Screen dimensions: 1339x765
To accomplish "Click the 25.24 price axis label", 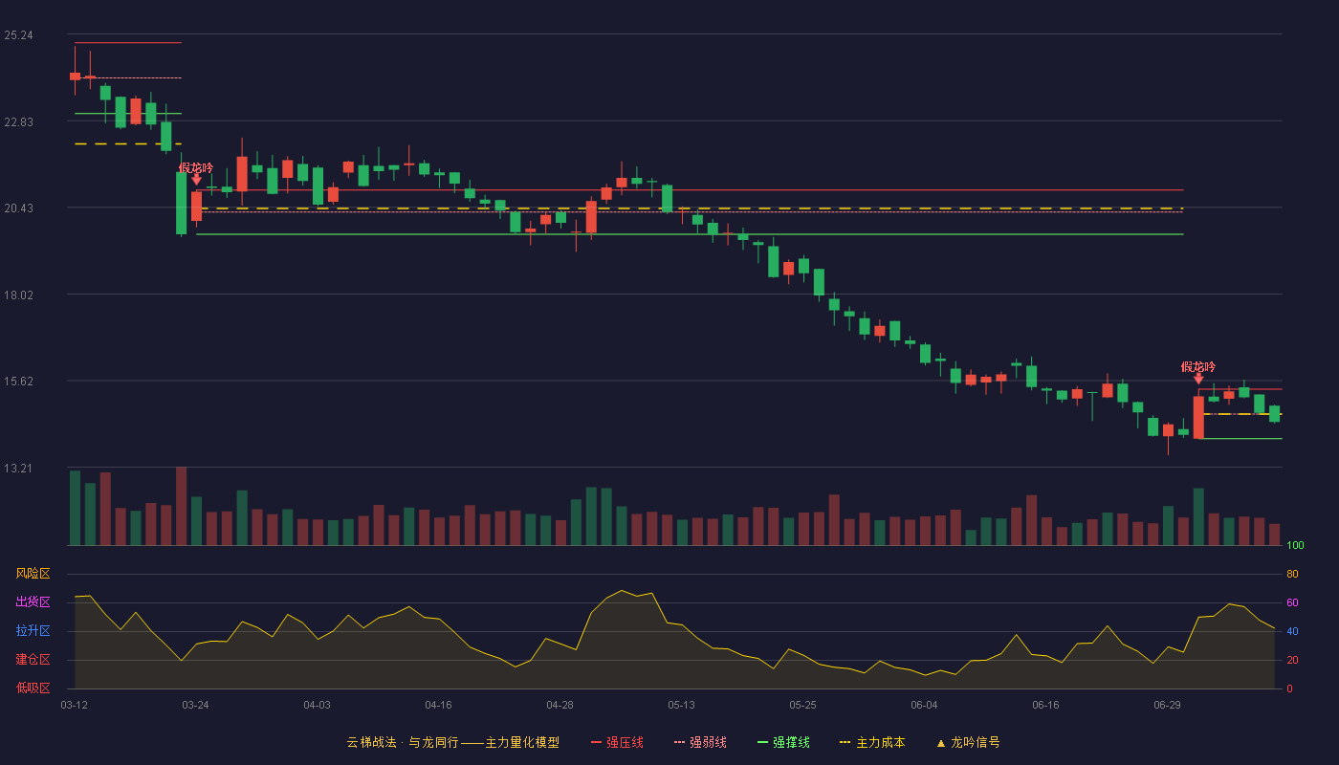I will pyautogui.click(x=18, y=35).
